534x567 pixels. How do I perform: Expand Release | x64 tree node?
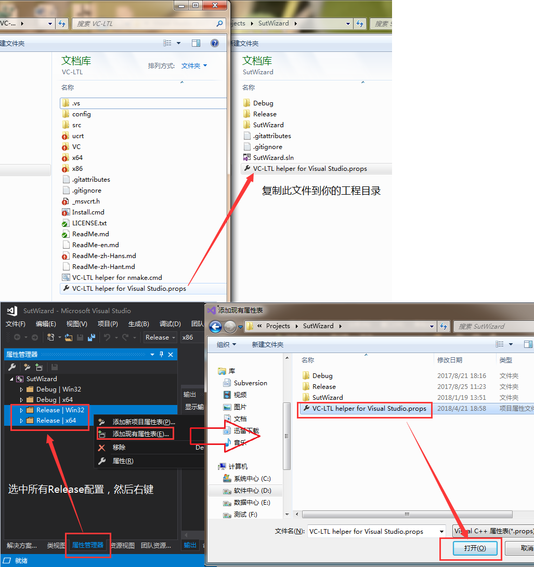click(21, 421)
